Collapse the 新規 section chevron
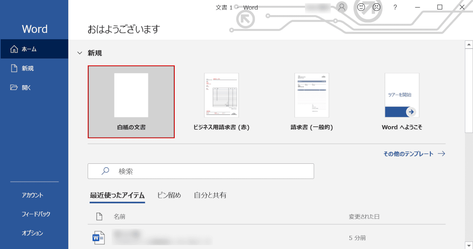 [80, 53]
